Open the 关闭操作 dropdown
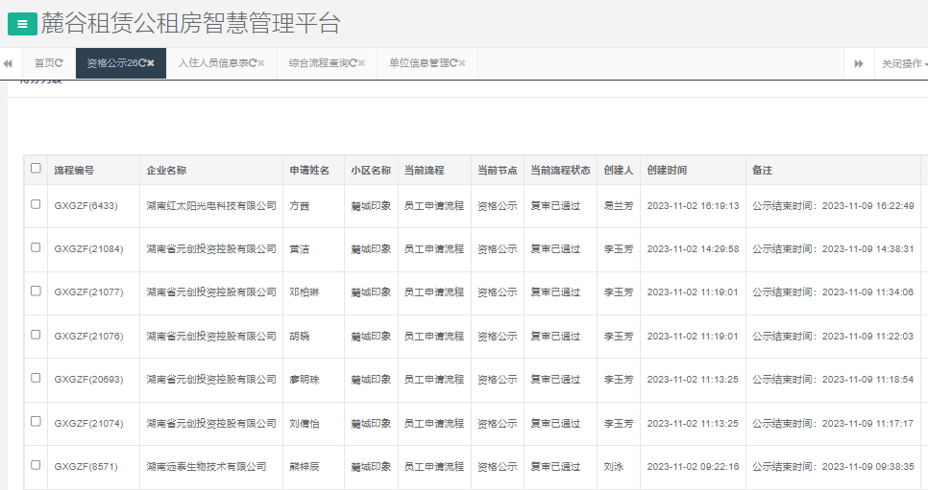Screen dimensions: 928x490 (904, 63)
